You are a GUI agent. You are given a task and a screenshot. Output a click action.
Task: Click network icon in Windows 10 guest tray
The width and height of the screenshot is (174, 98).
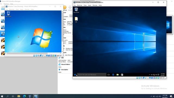(x=154, y=75)
